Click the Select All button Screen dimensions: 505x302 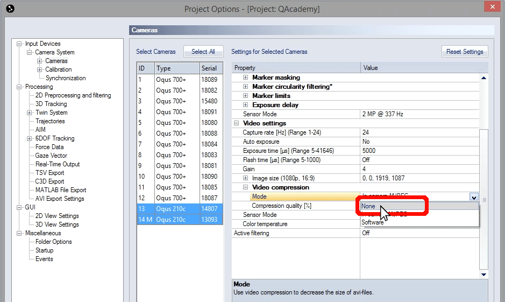[203, 52]
